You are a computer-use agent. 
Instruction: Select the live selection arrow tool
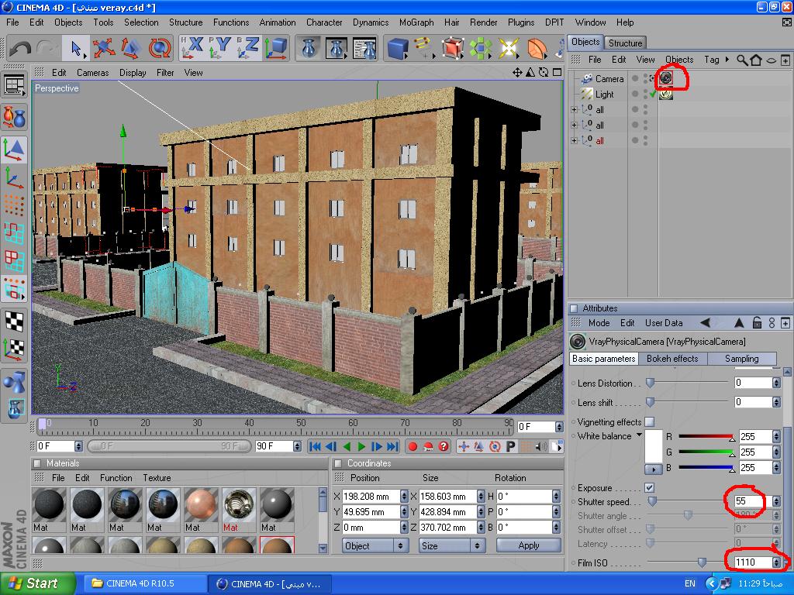click(76, 49)
